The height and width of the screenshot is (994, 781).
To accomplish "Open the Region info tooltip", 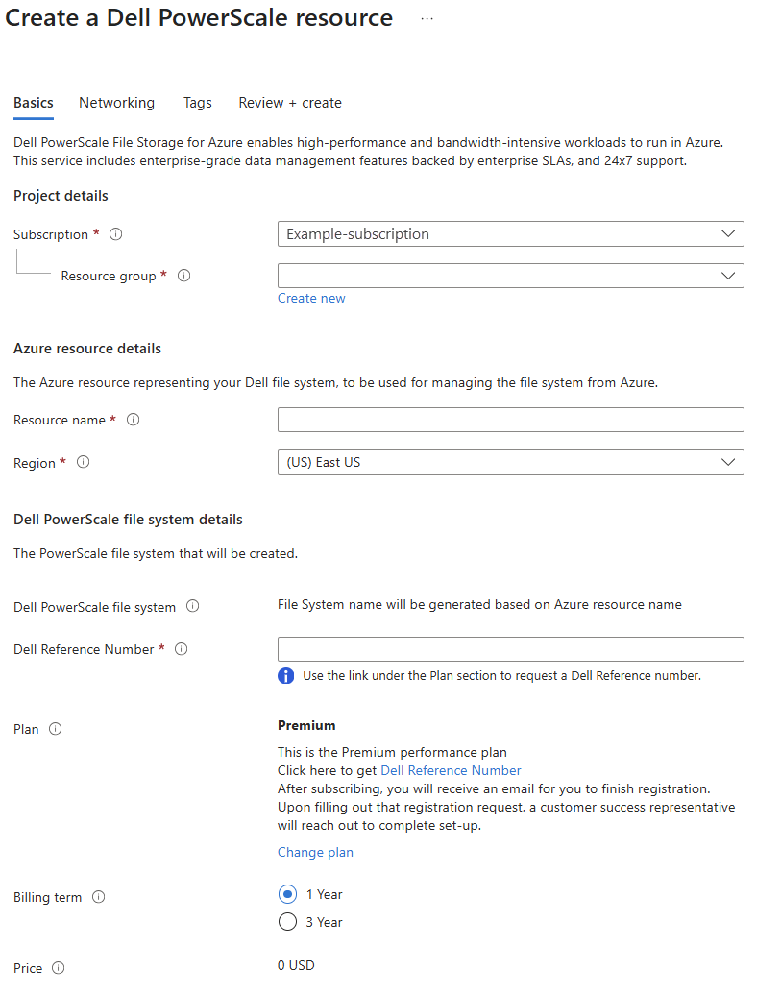I will coord(83,462).
